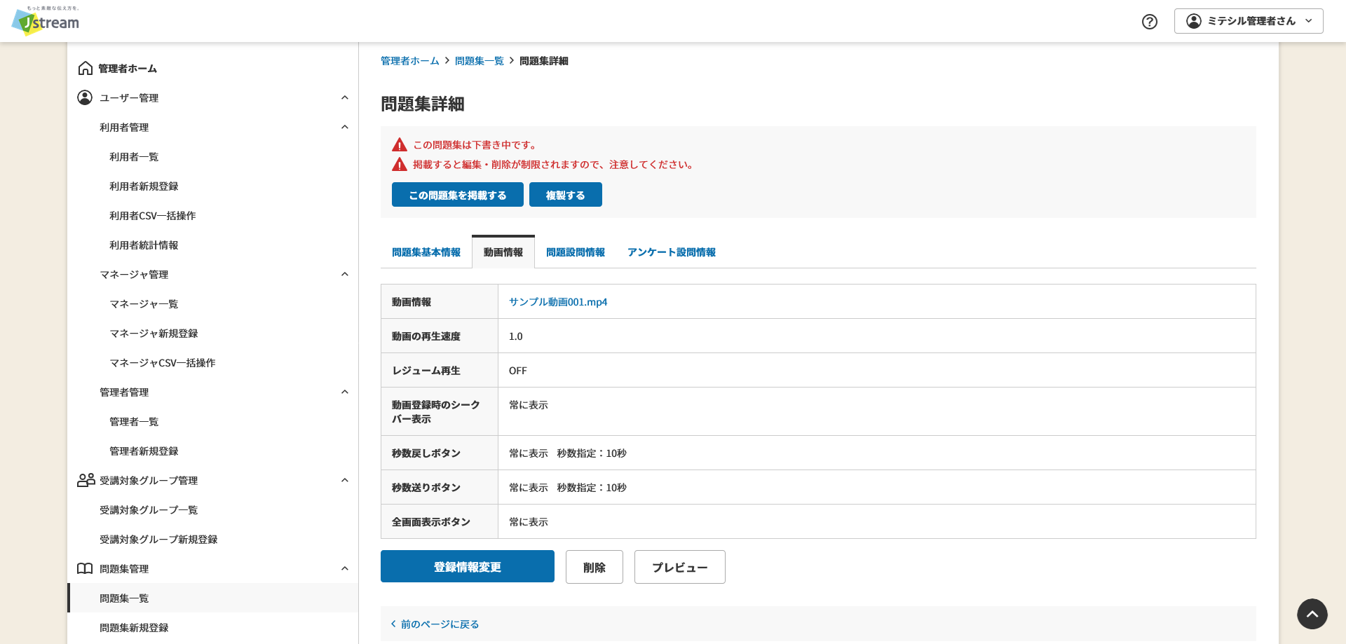This screenshot has width=1346, height=644.
Task: Open the help question mark icon
Action: tap(1150, 22)
